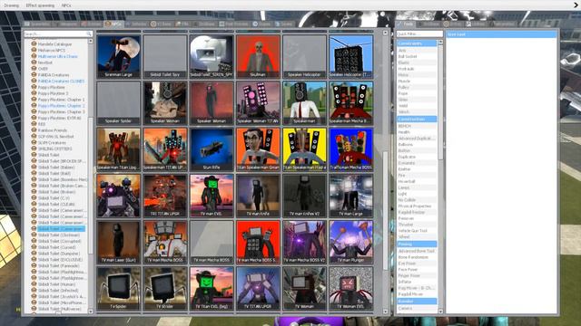Select the Multiverse Ultra Chaos category
Screen dimensions: 581x326
[x=57, y=56]
